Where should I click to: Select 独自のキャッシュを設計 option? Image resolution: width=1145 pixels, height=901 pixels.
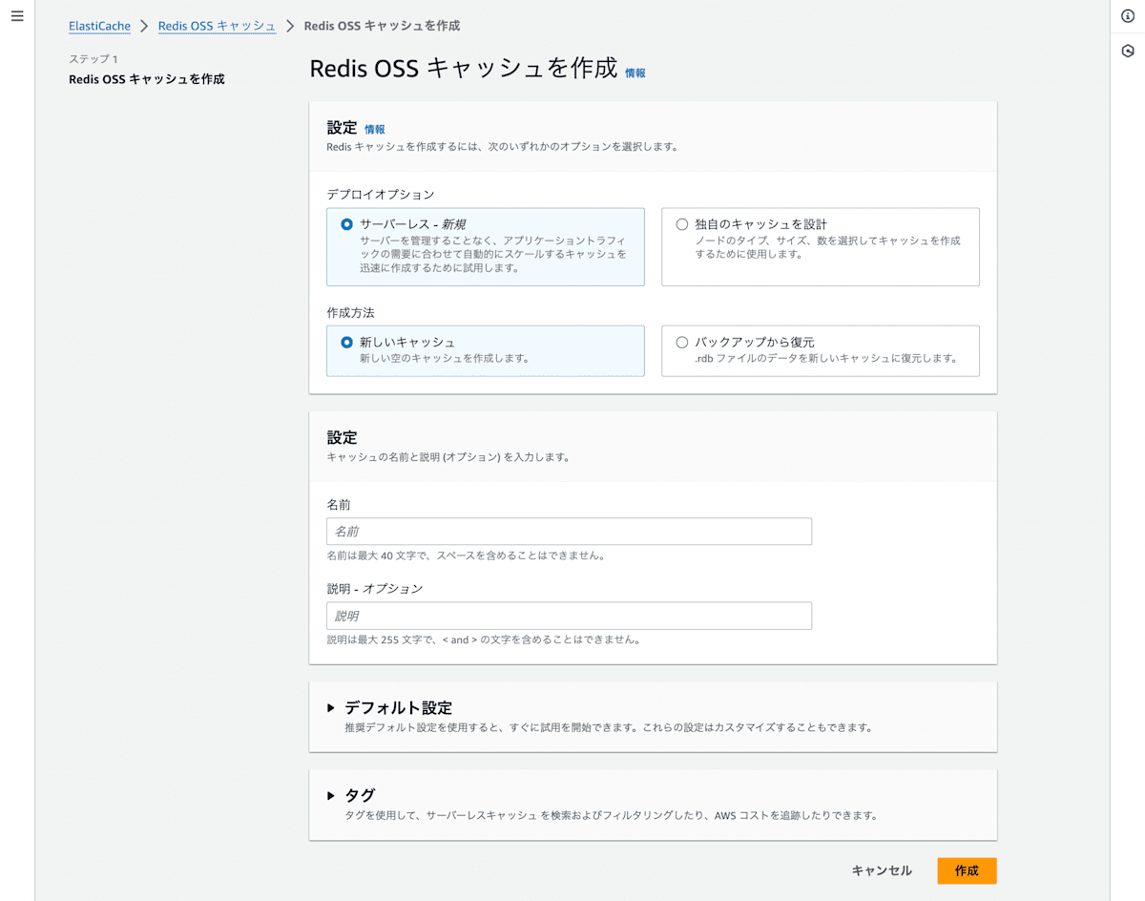coord(821,247)
